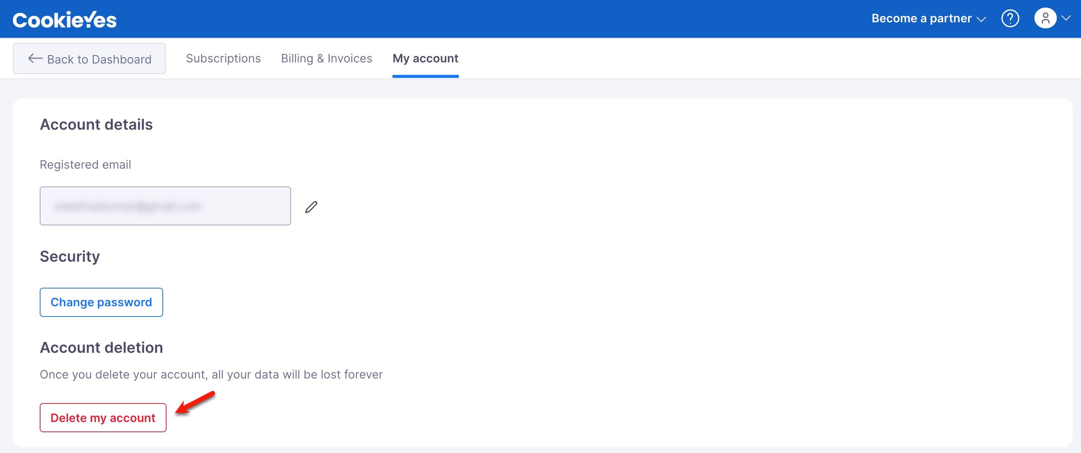
Task: Switch to the Subscriptions tab
Action: click(x=223, y=58)
